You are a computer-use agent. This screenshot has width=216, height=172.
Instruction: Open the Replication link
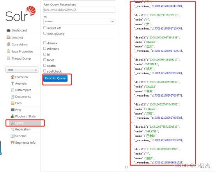point(23,129)
